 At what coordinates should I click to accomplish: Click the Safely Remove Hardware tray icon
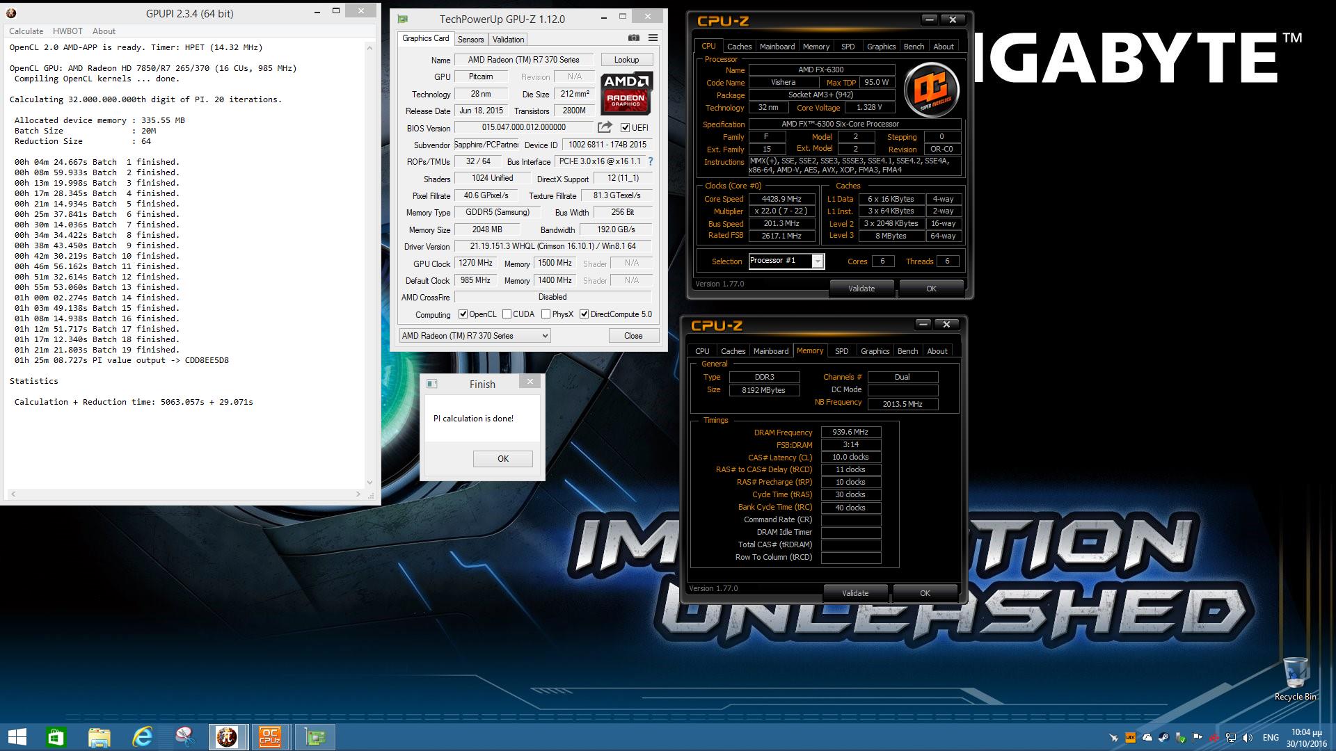1180,738
